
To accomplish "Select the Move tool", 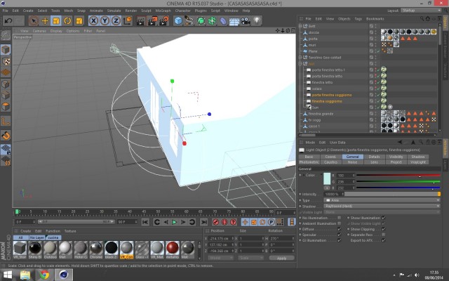I will 45,21.
